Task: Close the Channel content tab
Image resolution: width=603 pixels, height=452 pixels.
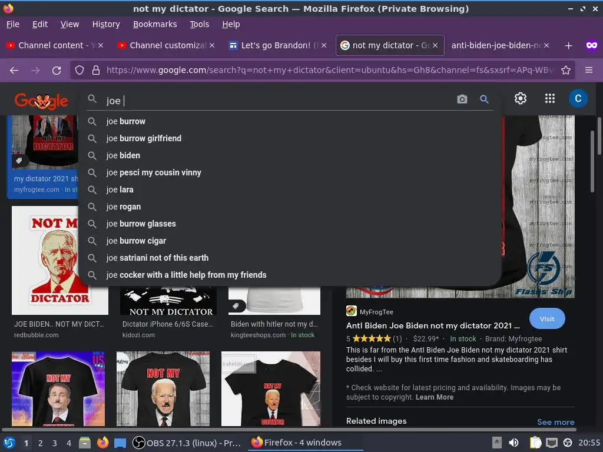Action: coord(100,45)
